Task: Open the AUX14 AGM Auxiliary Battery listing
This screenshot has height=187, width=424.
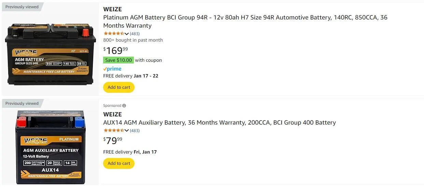Action: (x=220, y=123)
